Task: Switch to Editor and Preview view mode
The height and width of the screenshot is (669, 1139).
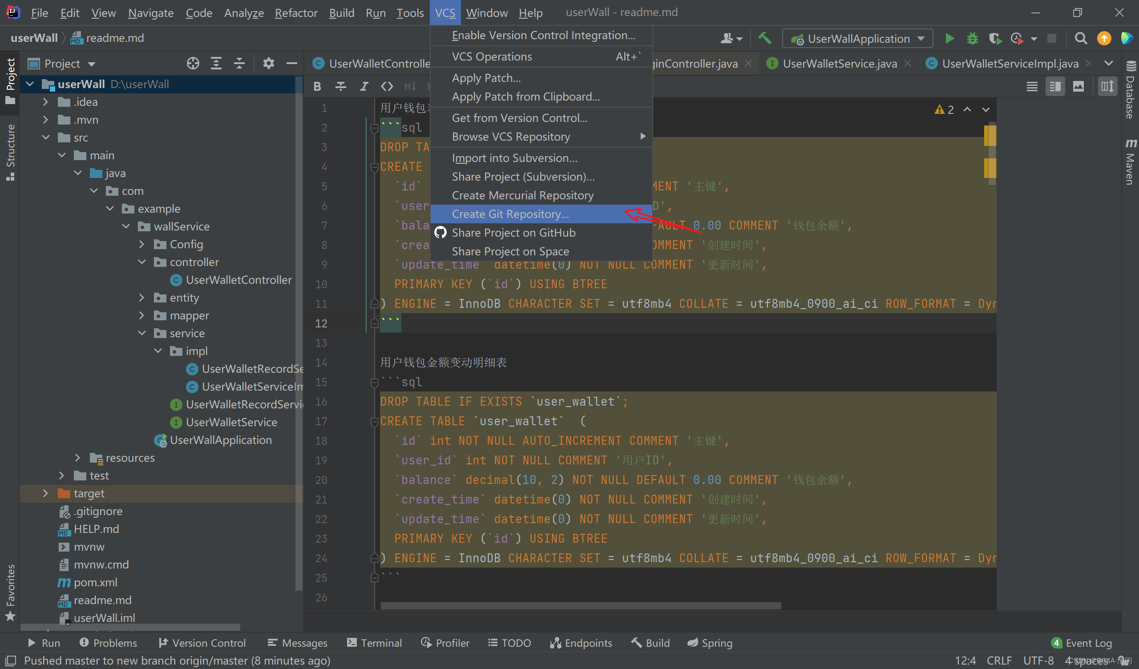Action: coord(1055,86)
